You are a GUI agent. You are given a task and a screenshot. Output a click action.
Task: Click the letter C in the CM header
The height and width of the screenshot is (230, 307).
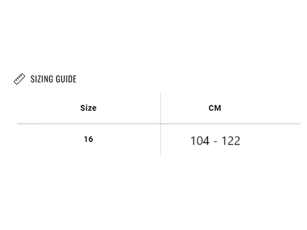point(211,108)
